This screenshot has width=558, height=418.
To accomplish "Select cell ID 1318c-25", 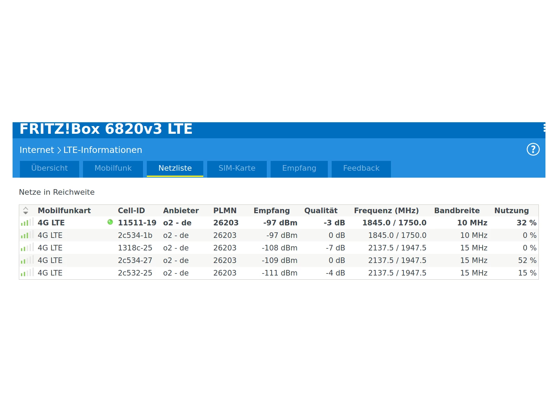I will click(135, 248).
